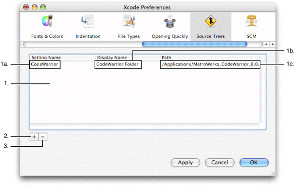Viewport: 295px width, 187px height.
Task: Select the CodeWarrior setting name cell
Action: 45,64
